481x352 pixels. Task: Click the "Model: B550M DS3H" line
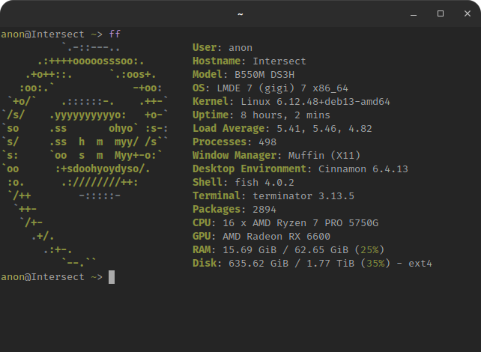pyautogui.click(x=243, y=74)
